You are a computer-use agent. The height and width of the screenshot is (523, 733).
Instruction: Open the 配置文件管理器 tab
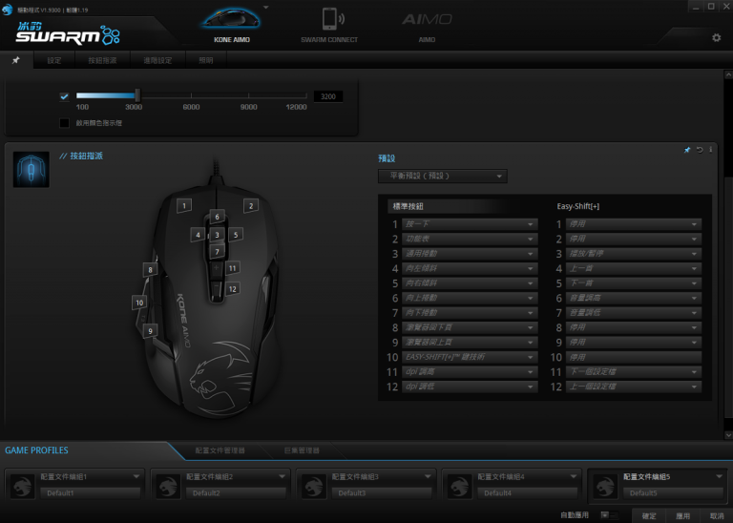point(220,450)
